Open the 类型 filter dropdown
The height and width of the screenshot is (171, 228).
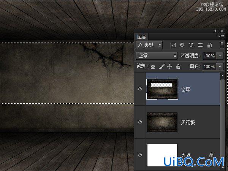tap(149, 45)
